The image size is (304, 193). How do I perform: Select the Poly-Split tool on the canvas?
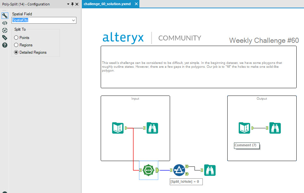point(148,170)
